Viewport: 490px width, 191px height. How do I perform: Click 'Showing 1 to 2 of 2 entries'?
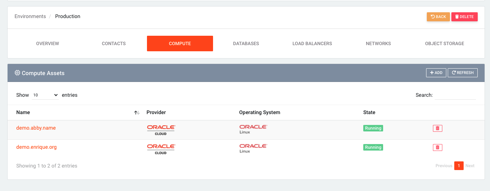47,166
